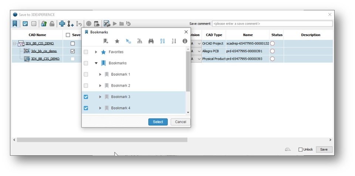Expand the Favorites tree node
Screen dimensions: 355x176
pos(96,52)
